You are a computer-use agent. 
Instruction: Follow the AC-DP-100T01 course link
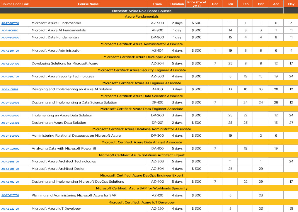pos(10,103)
